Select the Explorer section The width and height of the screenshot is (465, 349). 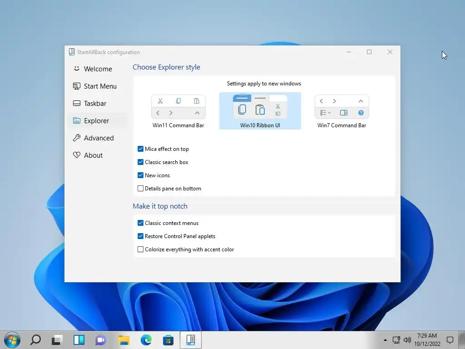(97, 120)
